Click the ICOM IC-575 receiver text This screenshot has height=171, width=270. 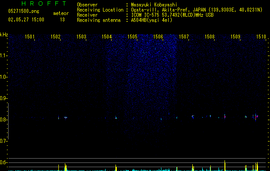pyautogui.click(x=172, y=15)
